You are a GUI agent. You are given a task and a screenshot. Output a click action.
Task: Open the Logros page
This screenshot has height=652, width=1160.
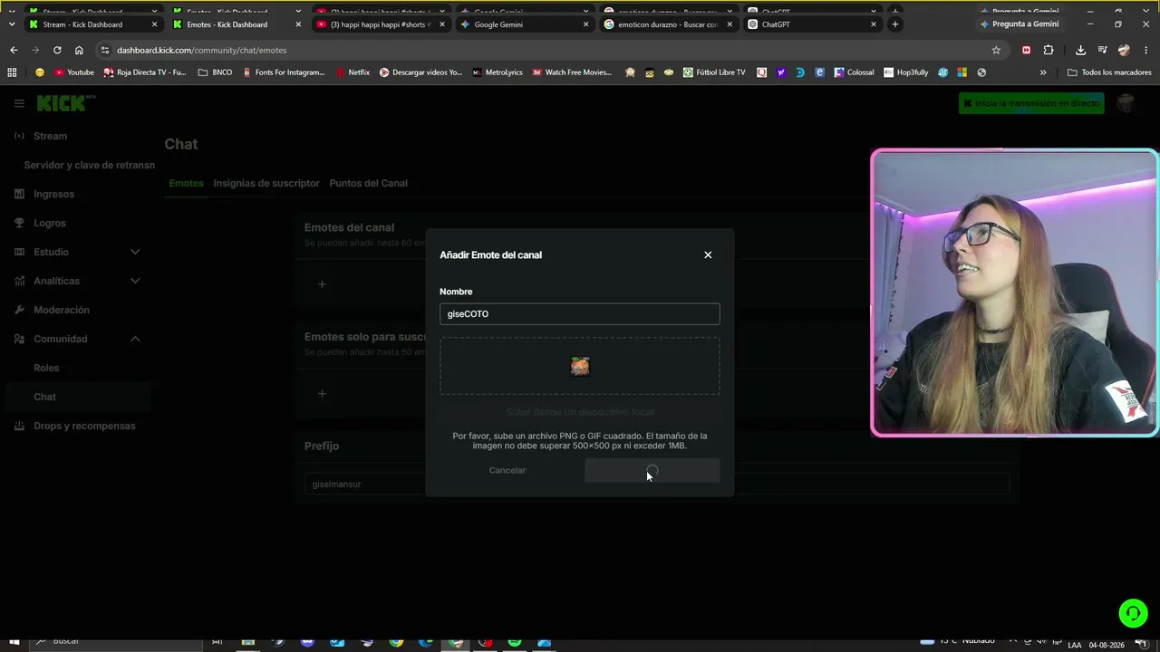click(50, 223)
